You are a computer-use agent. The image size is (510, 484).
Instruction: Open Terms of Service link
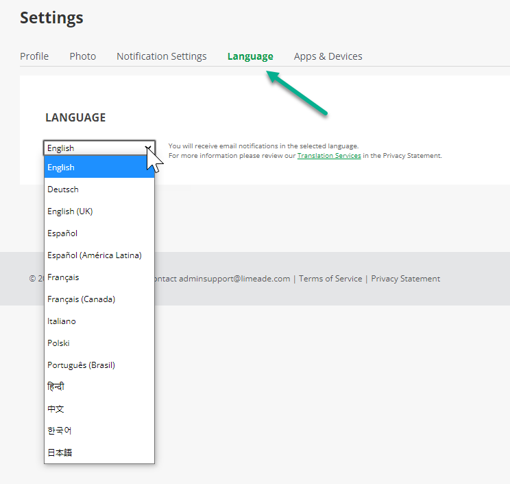[x=330, y=279]
